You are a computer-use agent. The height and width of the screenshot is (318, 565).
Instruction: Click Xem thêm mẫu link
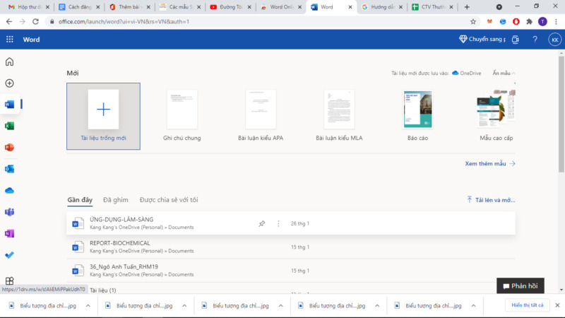pos(490,164)
